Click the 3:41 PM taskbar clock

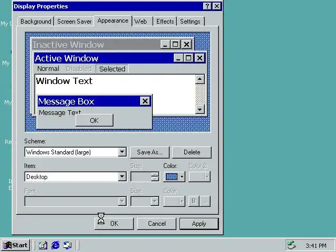[316, 246]
